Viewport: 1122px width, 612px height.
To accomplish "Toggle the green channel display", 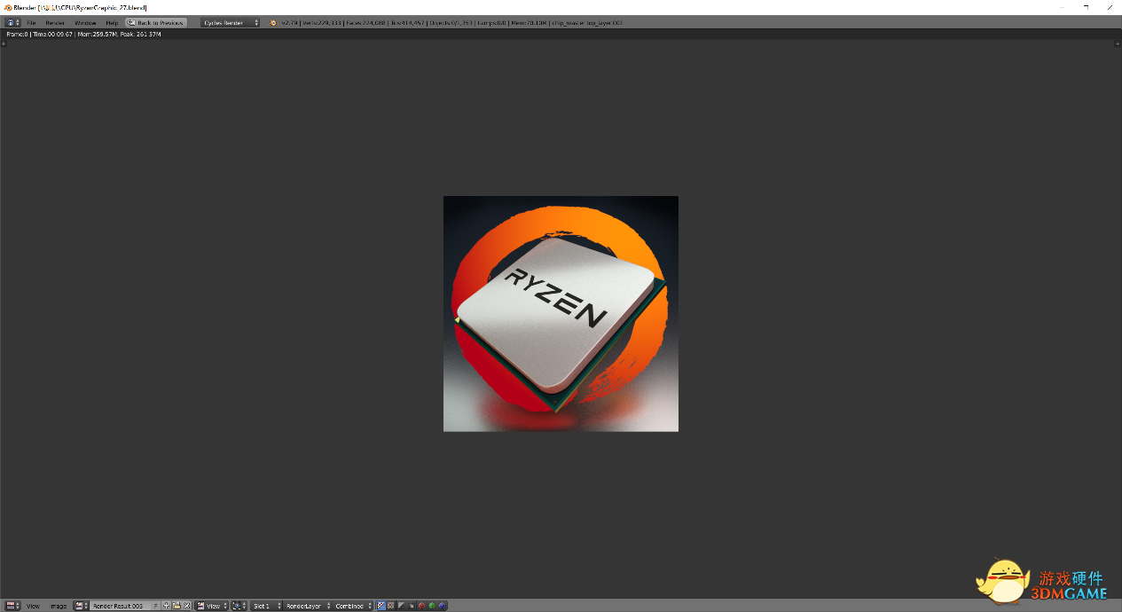I will click(x=432, y=606).
